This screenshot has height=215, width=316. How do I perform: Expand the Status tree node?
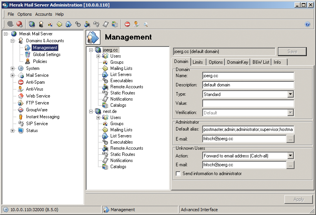(x=13, y=131)
